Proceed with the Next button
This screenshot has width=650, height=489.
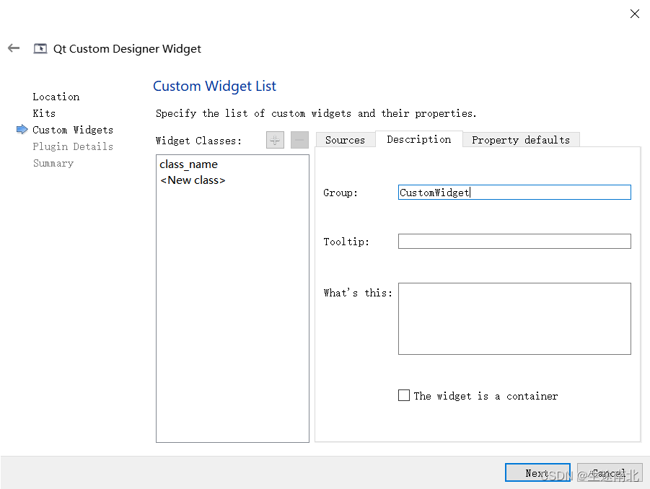coord(537,473)
